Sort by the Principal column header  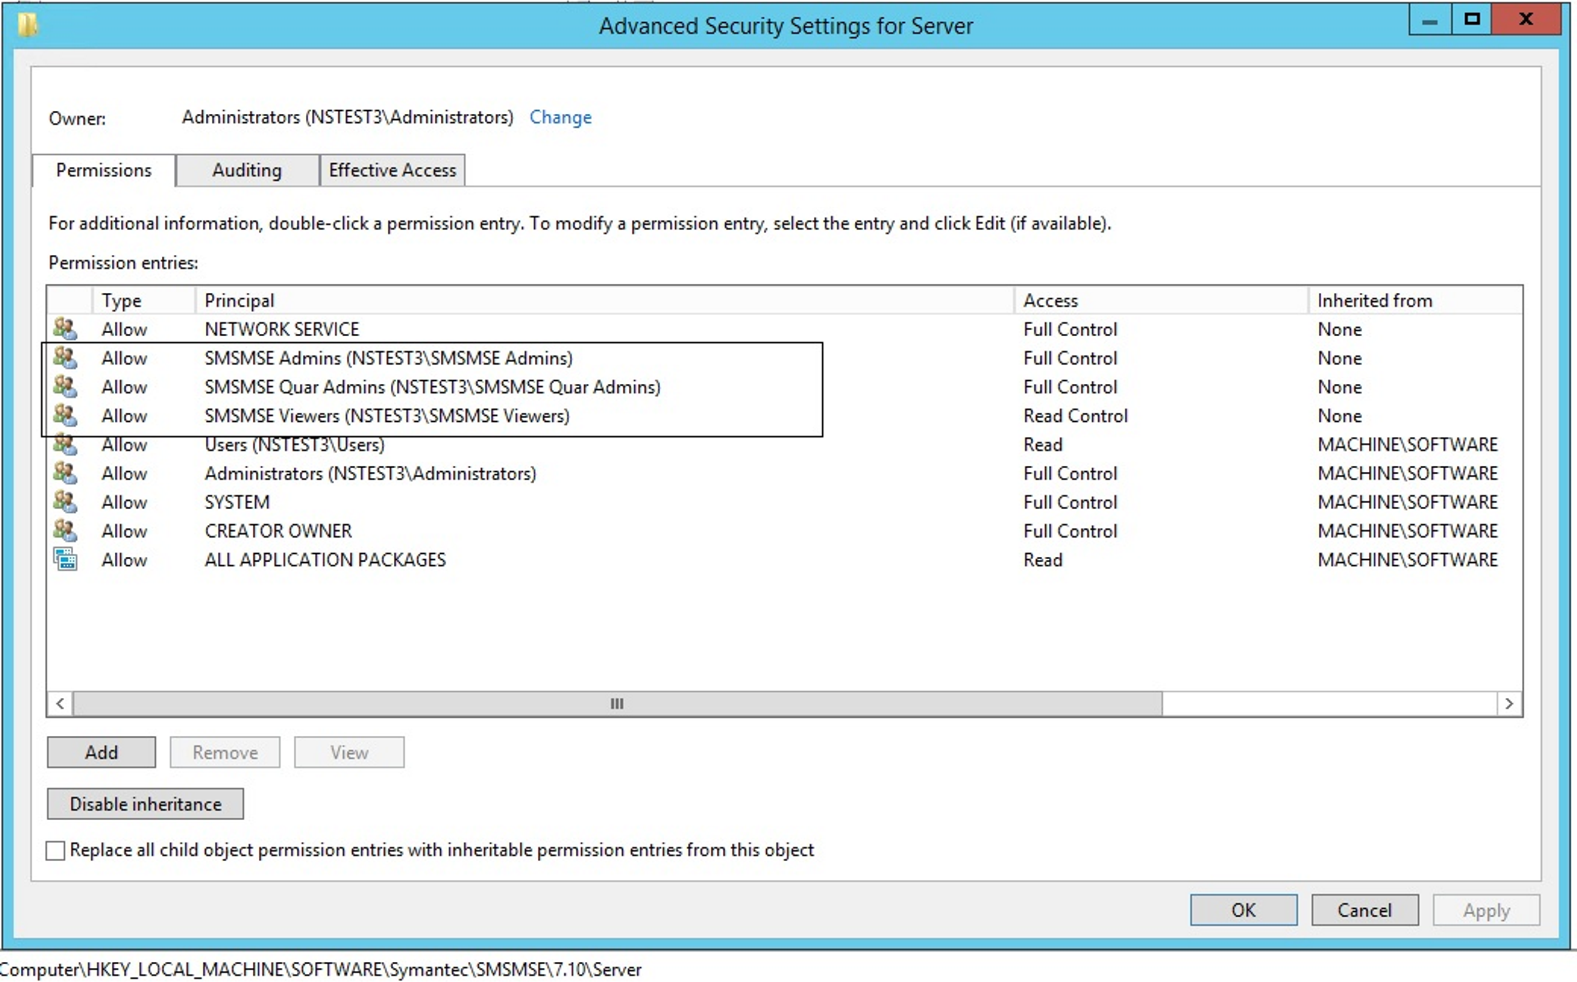[x=239, y=301]
